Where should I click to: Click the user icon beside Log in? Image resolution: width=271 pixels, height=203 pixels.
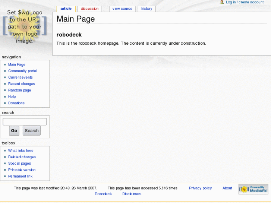(x=222, y=2)
